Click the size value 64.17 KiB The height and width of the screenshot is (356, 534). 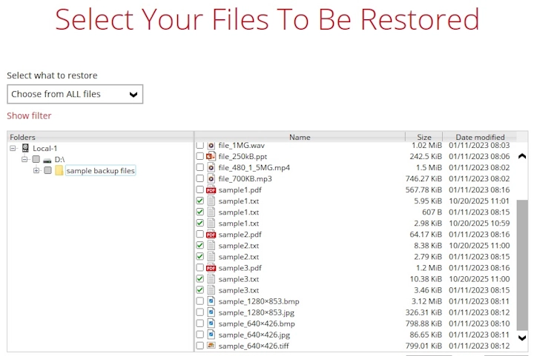pos(426,235)
